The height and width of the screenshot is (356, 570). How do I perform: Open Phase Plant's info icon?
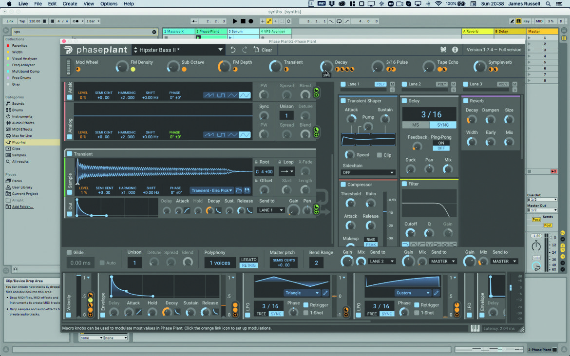tap(455, 50)
